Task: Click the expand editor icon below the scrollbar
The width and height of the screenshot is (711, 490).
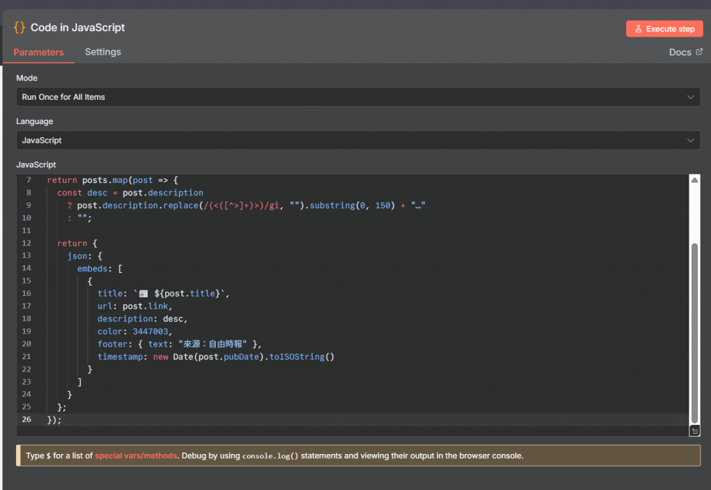Action: point(694,431)
